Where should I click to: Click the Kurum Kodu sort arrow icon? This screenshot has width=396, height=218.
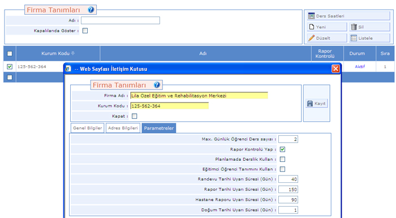coord(73,53)
